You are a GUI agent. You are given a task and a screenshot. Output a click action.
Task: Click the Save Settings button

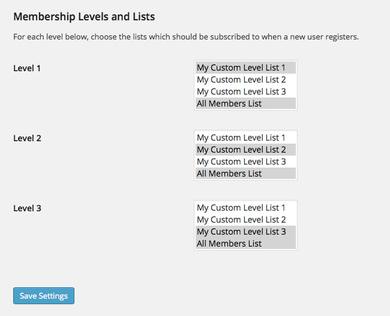[x=44, y=296]
